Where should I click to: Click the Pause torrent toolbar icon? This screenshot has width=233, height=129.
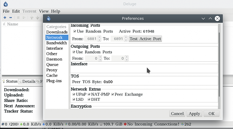[18, 18]
